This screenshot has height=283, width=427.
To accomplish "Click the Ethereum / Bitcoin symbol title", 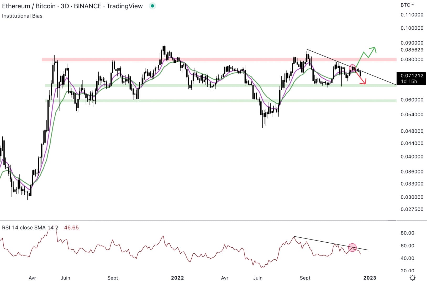I will pyautogui.click(x=72, y=6).
